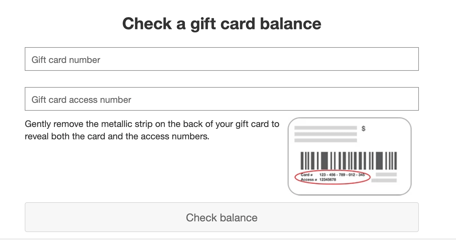Click the gift card example image

point(350,156)
